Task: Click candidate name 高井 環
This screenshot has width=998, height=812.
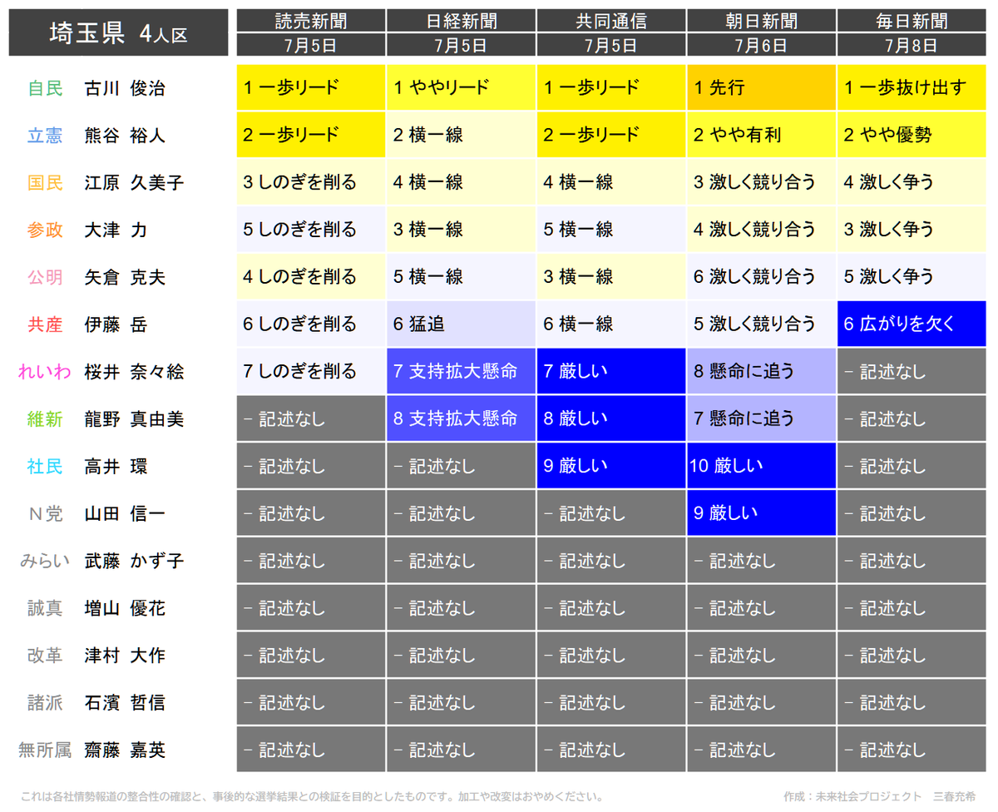Action: pos(116,467)
